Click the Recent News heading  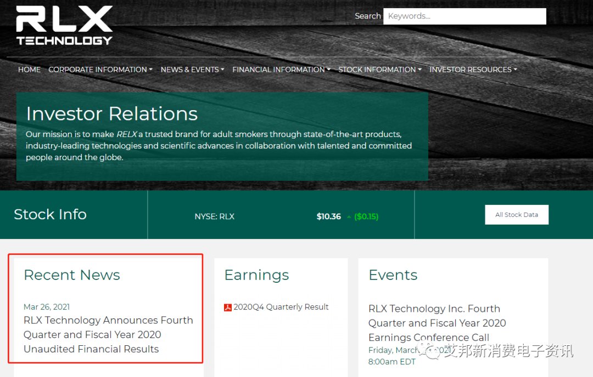tap(72, 275)
